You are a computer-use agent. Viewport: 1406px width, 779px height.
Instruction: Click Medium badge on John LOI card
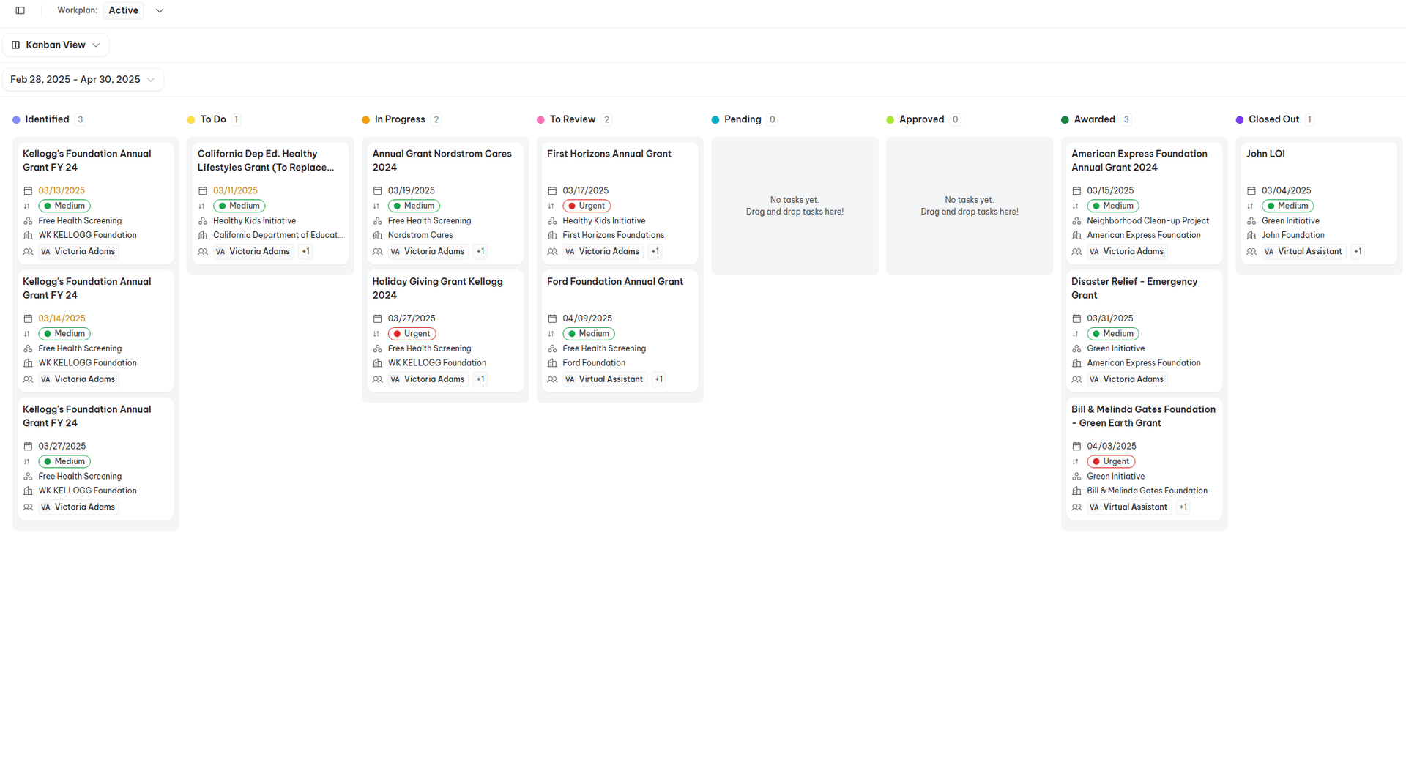point(1287,206)
